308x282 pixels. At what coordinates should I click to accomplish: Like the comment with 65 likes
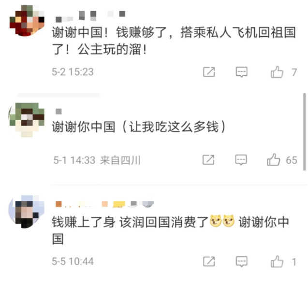(273, 160)
